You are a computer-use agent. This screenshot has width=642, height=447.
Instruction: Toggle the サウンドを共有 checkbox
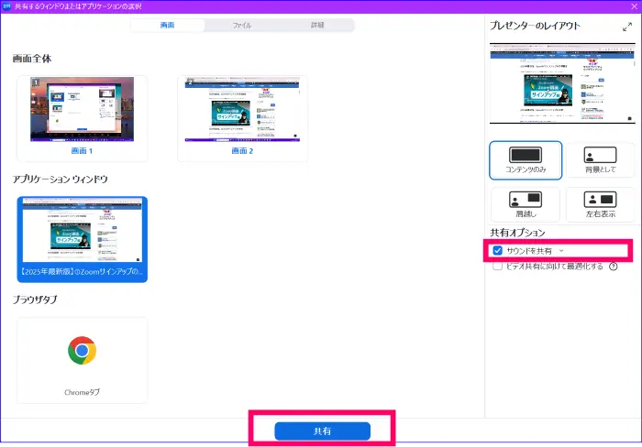(497, 251)
